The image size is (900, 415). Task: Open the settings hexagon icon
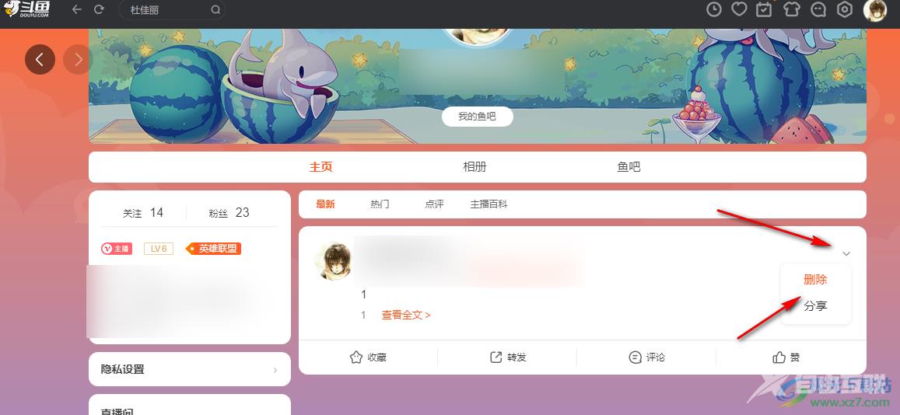coord(845,10)
